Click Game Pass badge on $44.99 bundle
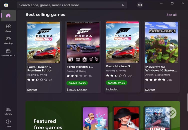188x130 pixels. click(x=77, y=83)
